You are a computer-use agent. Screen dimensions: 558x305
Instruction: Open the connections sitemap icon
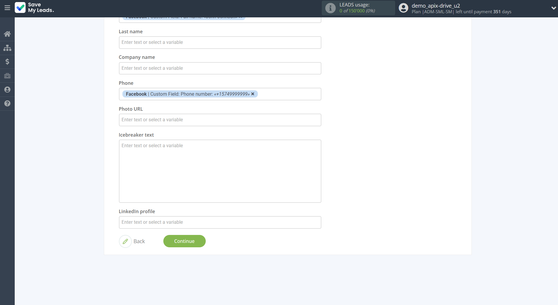7,48
